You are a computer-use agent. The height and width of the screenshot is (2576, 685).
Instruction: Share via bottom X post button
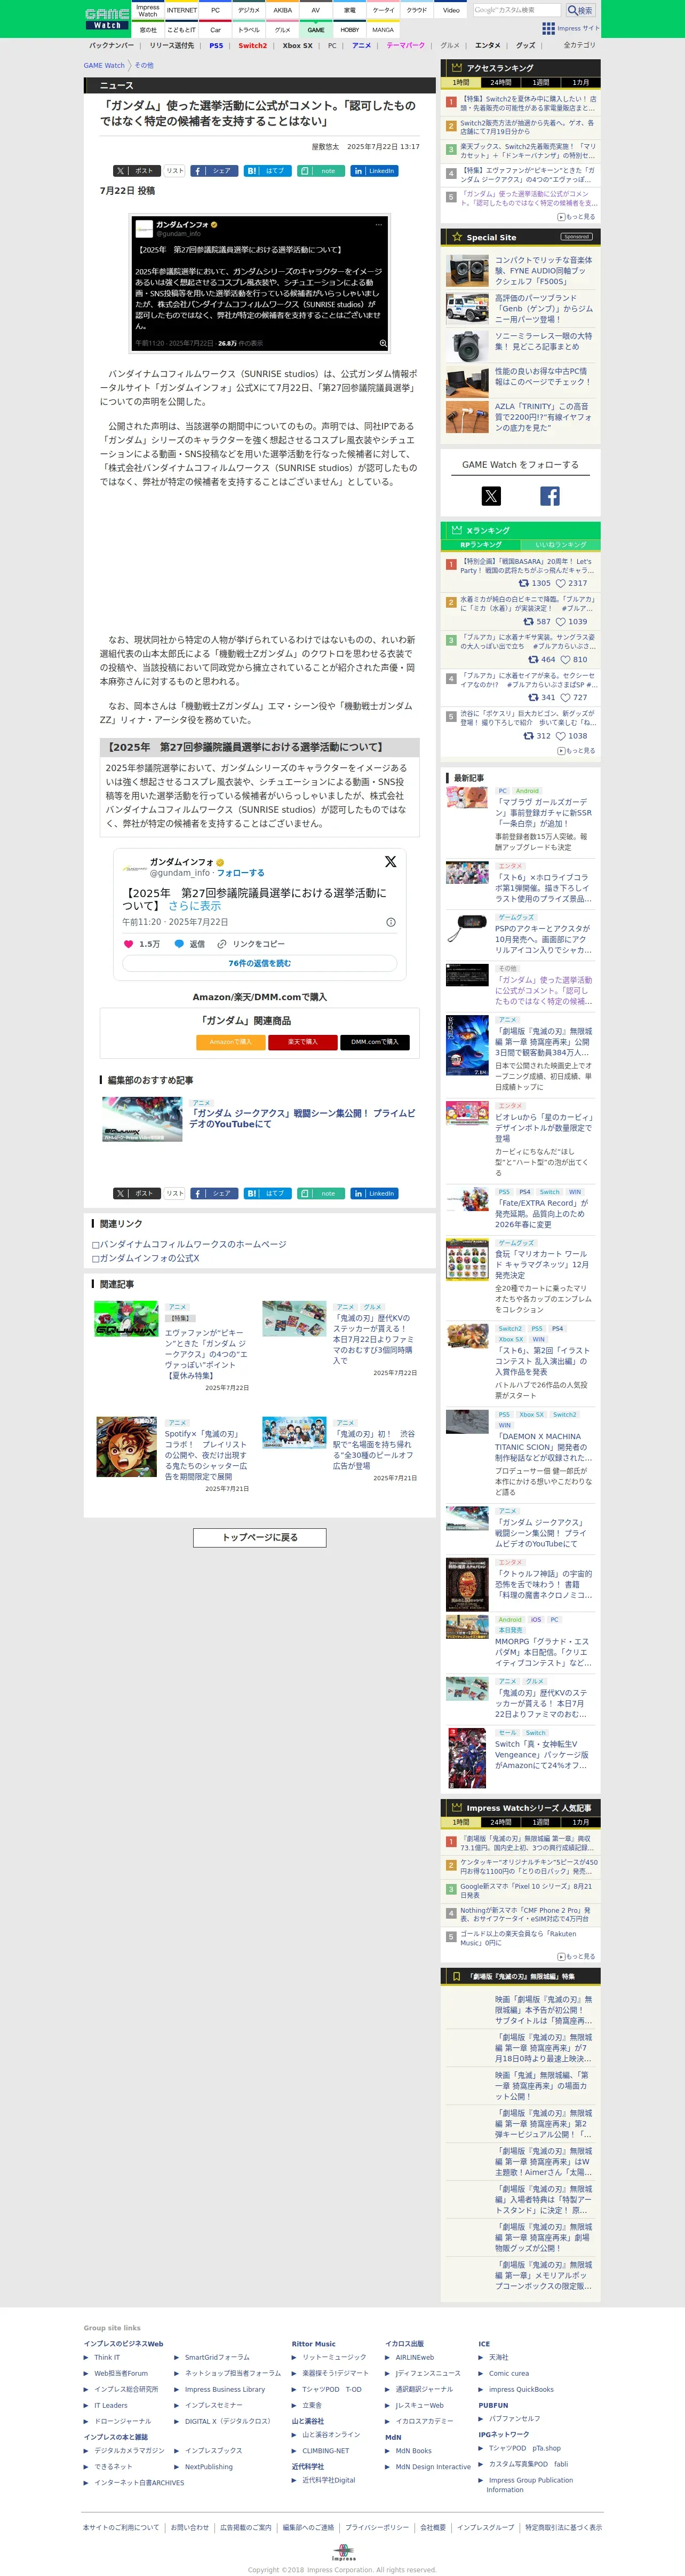[136, 1194]
